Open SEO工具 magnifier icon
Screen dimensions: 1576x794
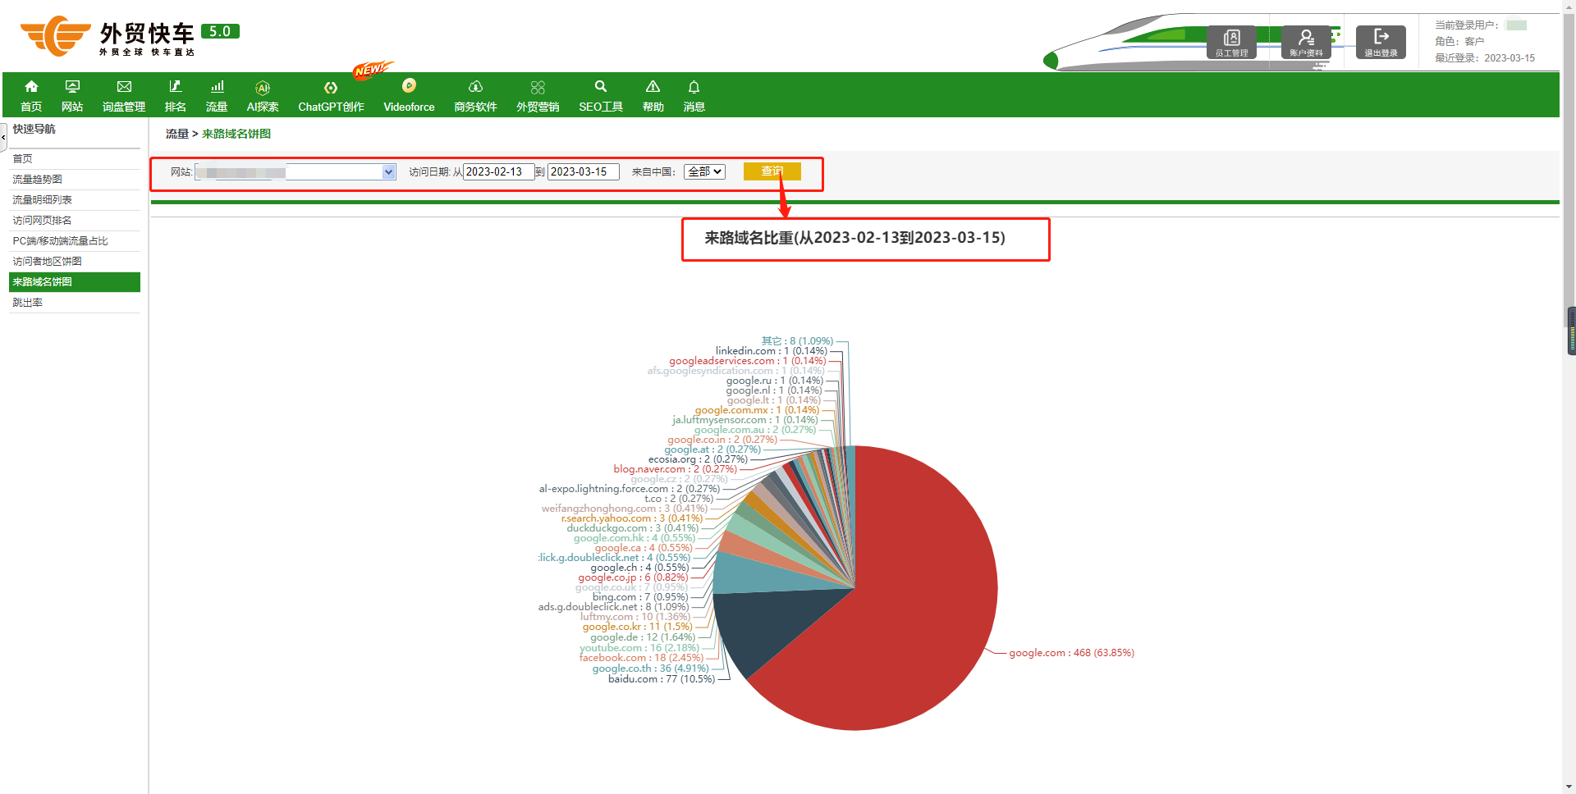pyautogui.click(x=601, y=86)
